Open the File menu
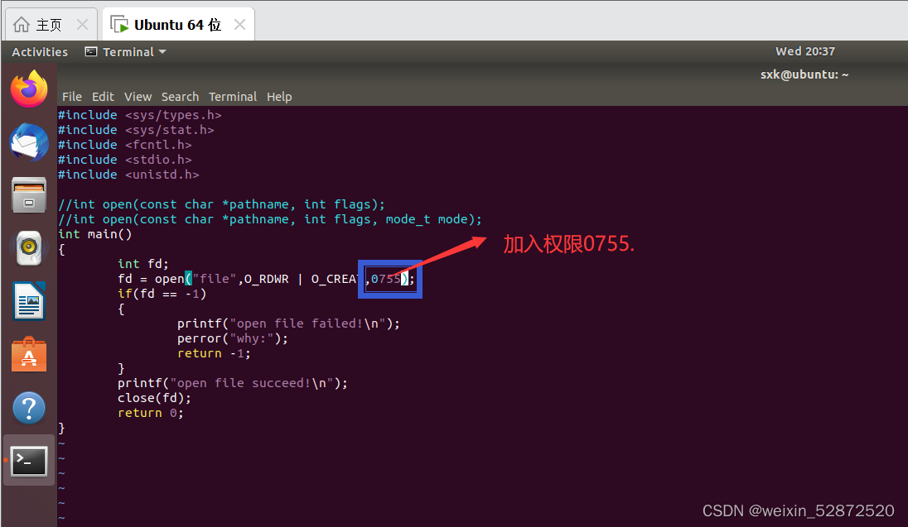908x527 pixels. coord(72,97)
